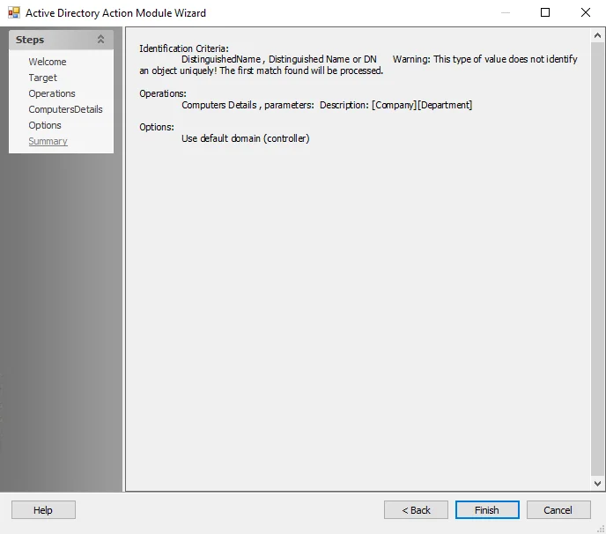The height and width of the screenshot is (534, 606).
Task: Click the 'Description: [Company][Department]' text
Action: (x=395, y=105)
